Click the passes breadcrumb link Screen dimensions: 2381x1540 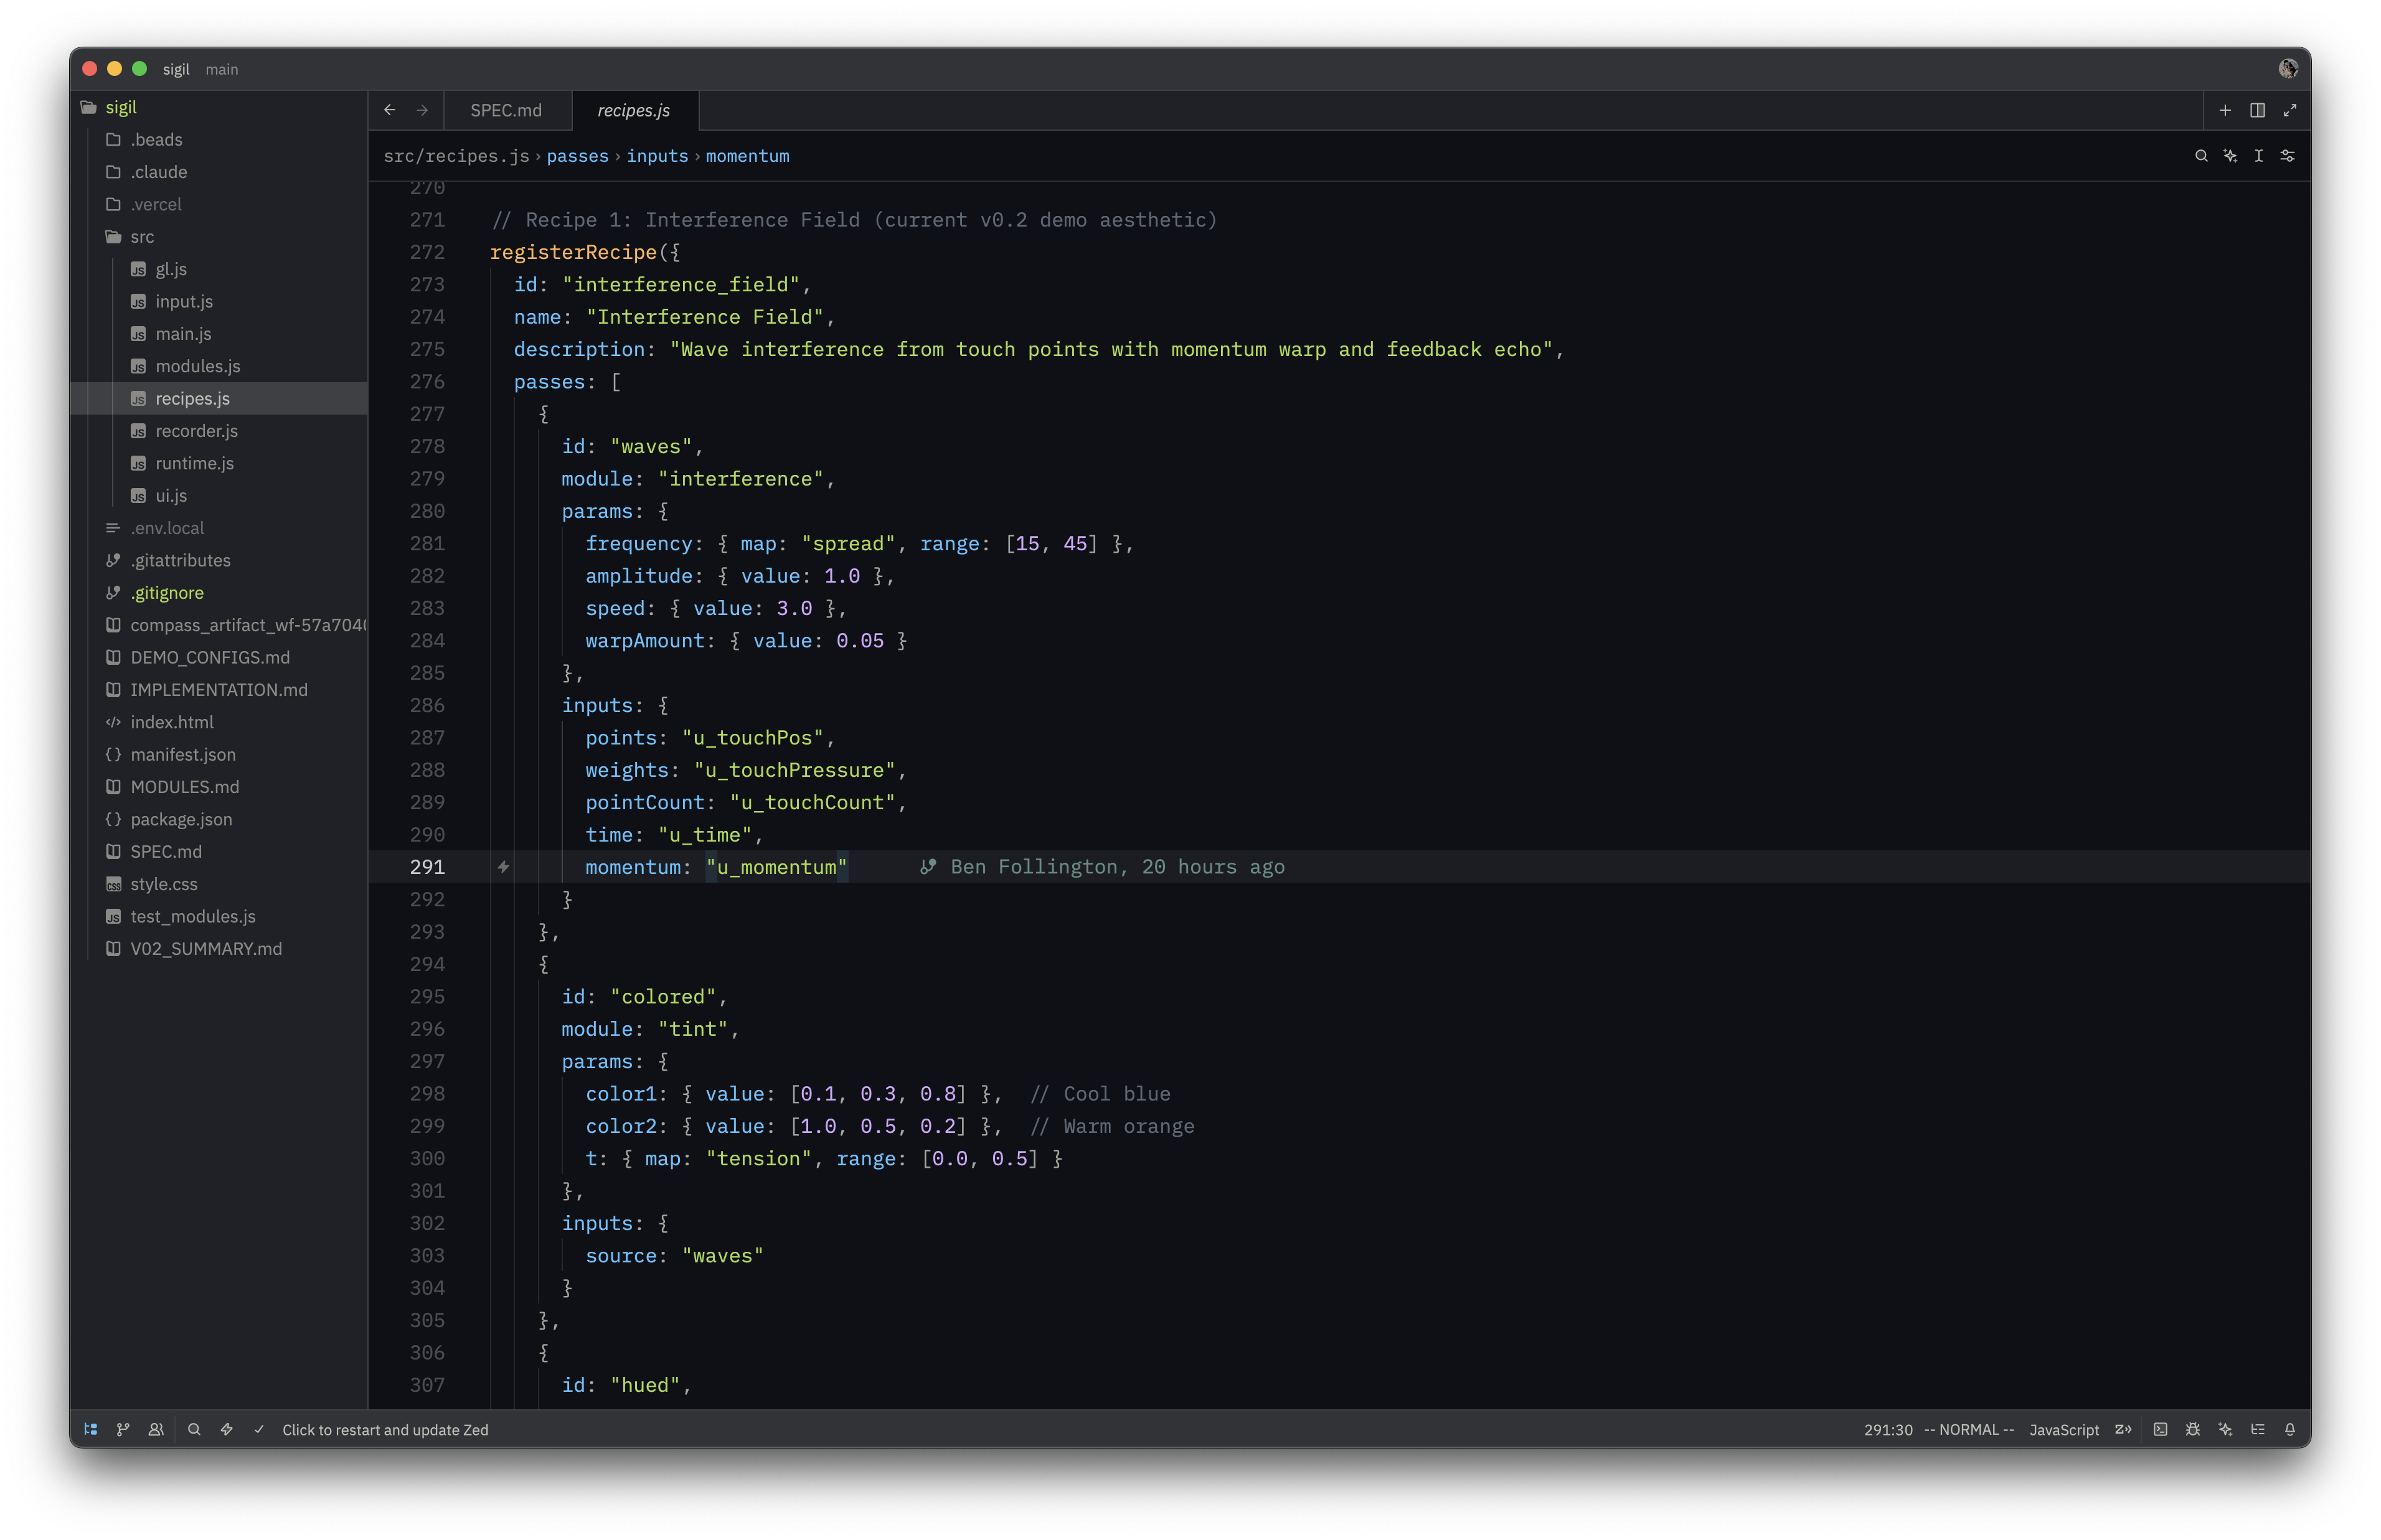(577, 156)
